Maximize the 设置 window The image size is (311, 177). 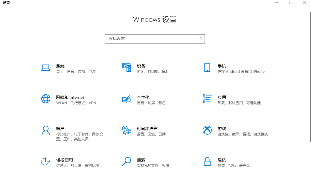291,3
